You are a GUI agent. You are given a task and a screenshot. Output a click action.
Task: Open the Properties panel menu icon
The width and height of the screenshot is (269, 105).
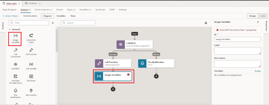[258, 22]
